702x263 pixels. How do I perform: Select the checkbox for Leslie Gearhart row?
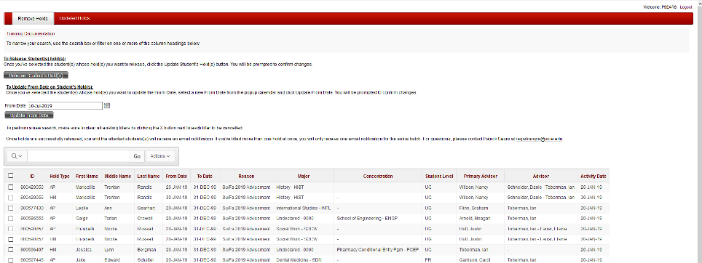click(11, 208)
